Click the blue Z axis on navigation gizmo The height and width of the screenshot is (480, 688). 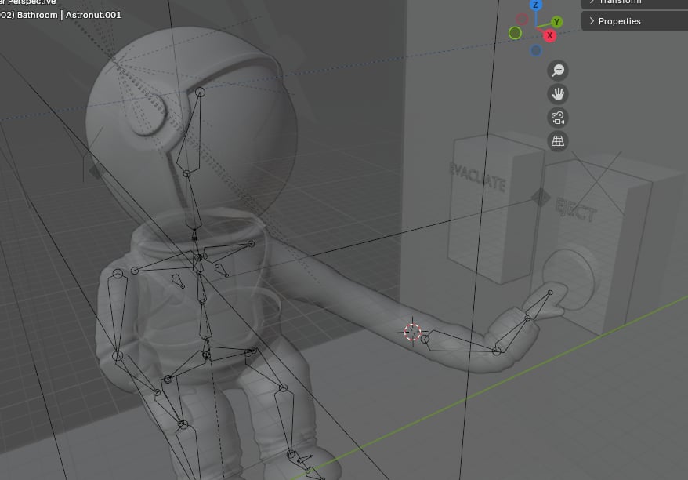point(536,5)
